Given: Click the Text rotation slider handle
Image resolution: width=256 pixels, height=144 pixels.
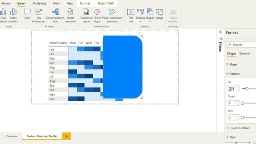Looking at the screenshot, I should pos(242,118).
